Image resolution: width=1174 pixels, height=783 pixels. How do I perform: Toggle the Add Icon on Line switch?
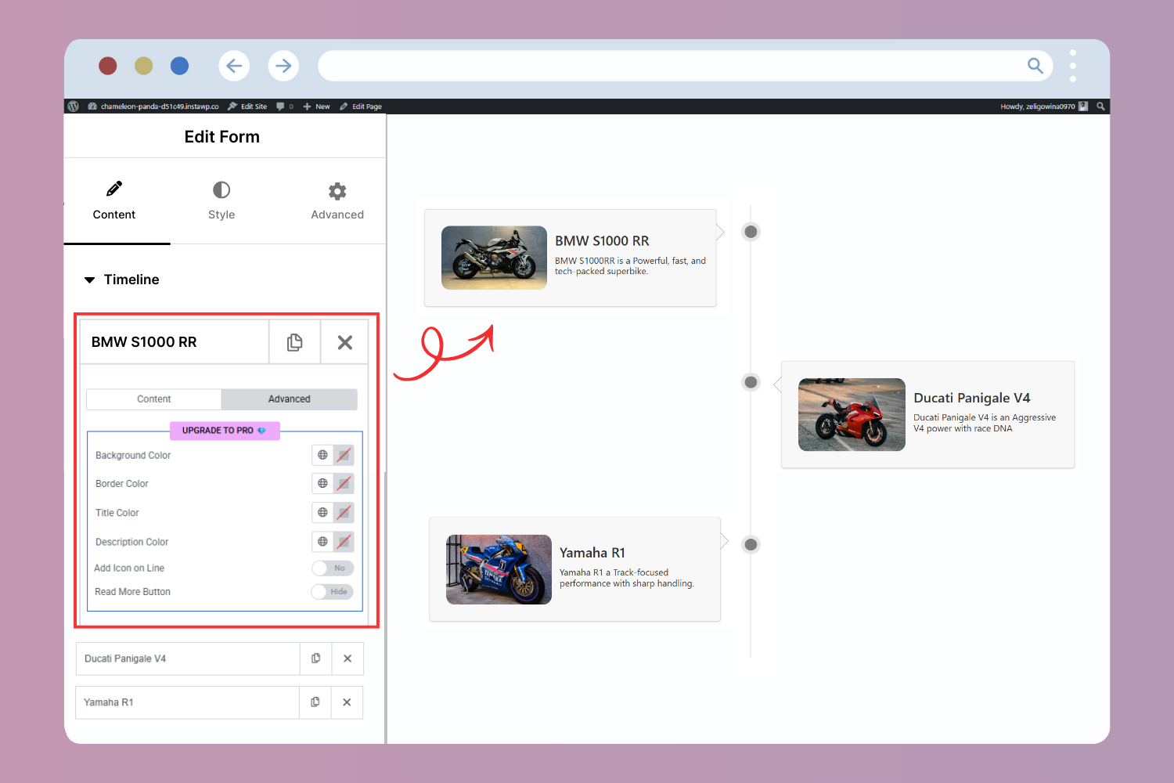(333, 568)
